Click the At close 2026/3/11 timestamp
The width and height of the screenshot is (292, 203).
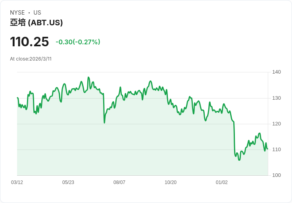tap(31, 59)
